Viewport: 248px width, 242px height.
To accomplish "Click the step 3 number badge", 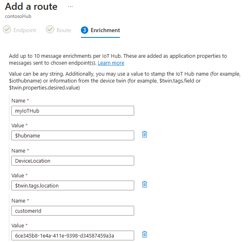I will pyautogui.click(x=85, y=30).
